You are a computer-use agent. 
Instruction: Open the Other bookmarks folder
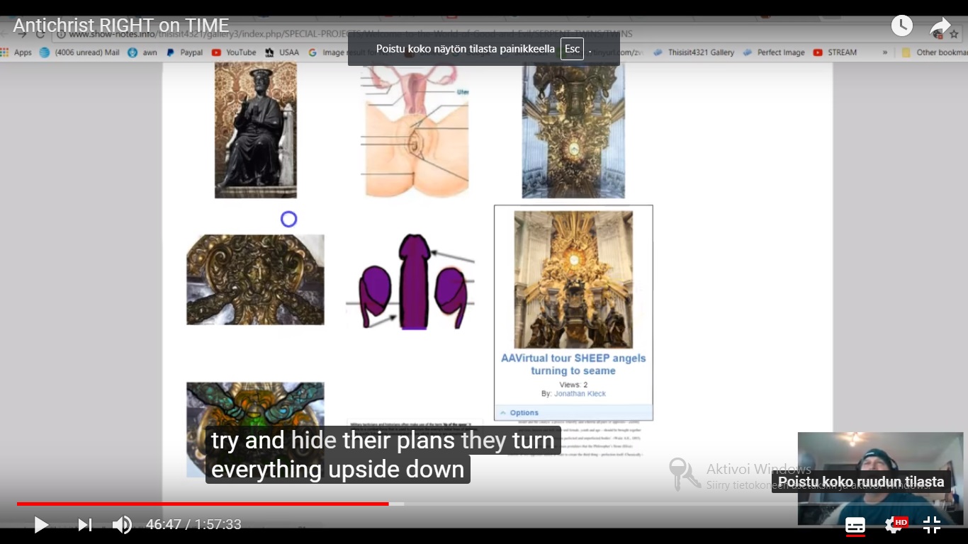934,52
